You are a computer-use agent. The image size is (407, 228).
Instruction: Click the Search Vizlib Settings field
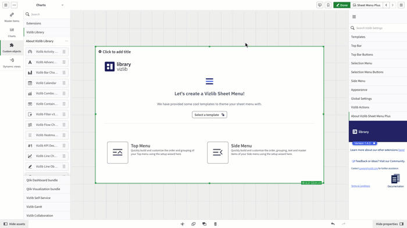tap(378, 28)
